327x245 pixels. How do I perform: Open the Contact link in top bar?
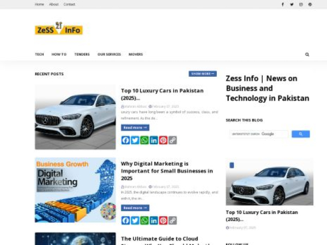(x=69, y=4)
